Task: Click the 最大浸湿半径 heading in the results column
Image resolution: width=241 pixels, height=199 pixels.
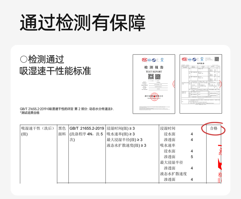Action: [172, 162]
